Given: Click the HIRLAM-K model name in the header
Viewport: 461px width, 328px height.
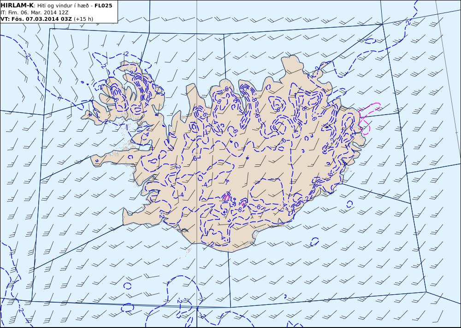Looking at the screenshot, I should coord(17,5).
